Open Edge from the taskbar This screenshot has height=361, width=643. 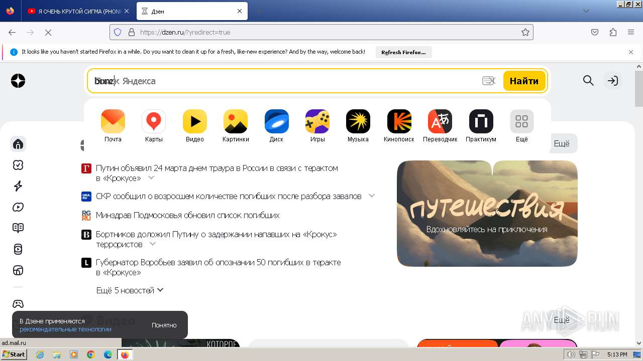tap(108, 354)
